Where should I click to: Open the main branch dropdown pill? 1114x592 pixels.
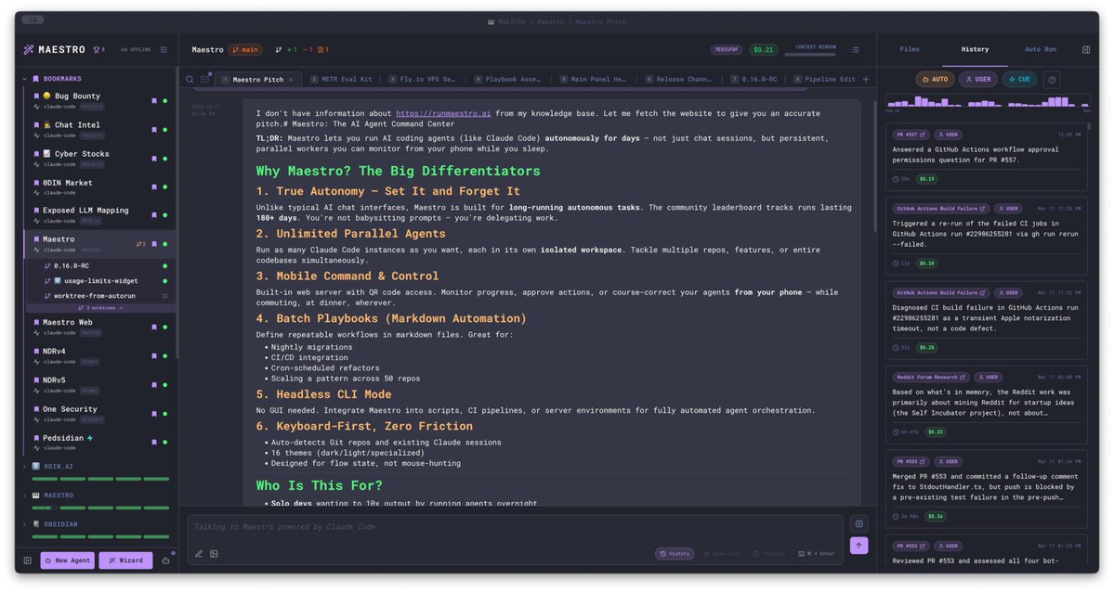(x=245, y=50)
